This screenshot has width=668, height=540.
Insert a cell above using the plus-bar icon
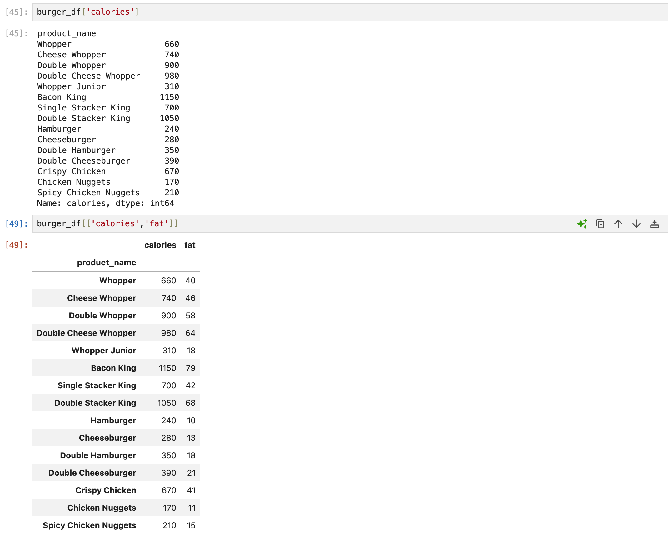click(655, 224)
